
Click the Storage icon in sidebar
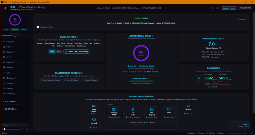(x=4, y=83)
